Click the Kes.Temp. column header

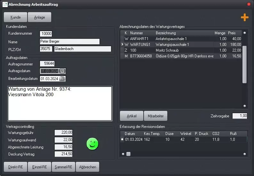[152, 134]
